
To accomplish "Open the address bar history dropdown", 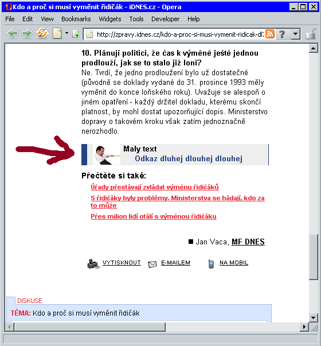I will 295,34.
